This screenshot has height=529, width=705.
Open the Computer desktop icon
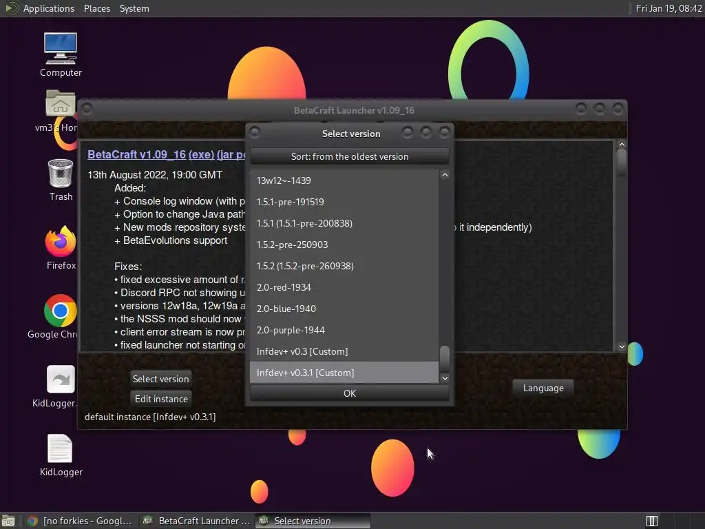tap(61, 49)
